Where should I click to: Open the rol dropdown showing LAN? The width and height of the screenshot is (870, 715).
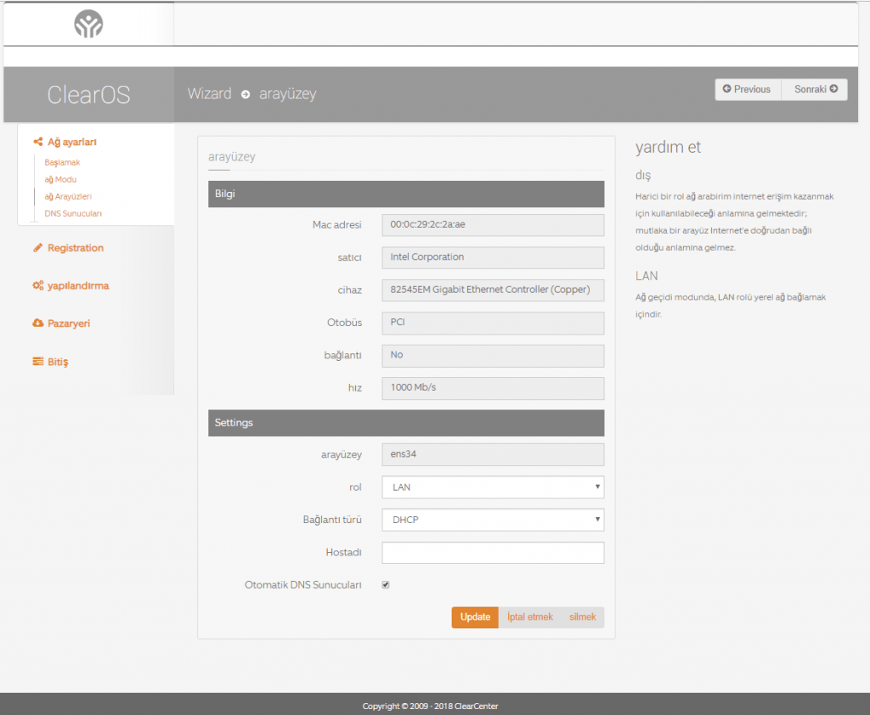tap(493, 487)
